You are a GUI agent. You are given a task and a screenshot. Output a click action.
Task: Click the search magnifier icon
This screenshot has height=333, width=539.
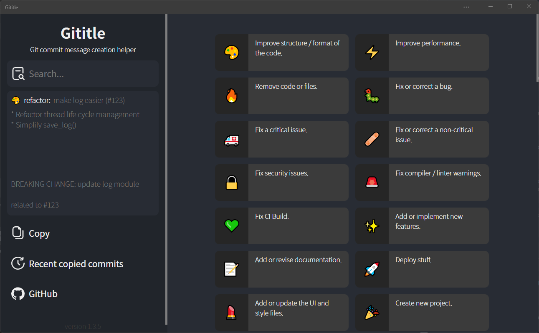[x=18, y=74]
